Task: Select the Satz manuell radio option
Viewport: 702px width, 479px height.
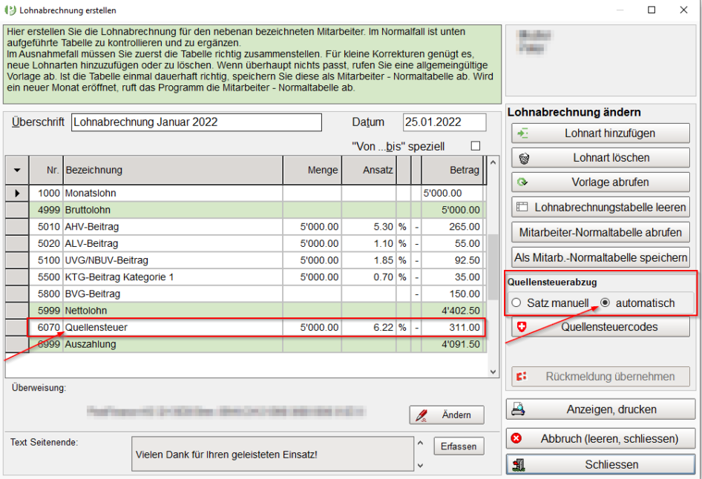Action: coord(516,303)
